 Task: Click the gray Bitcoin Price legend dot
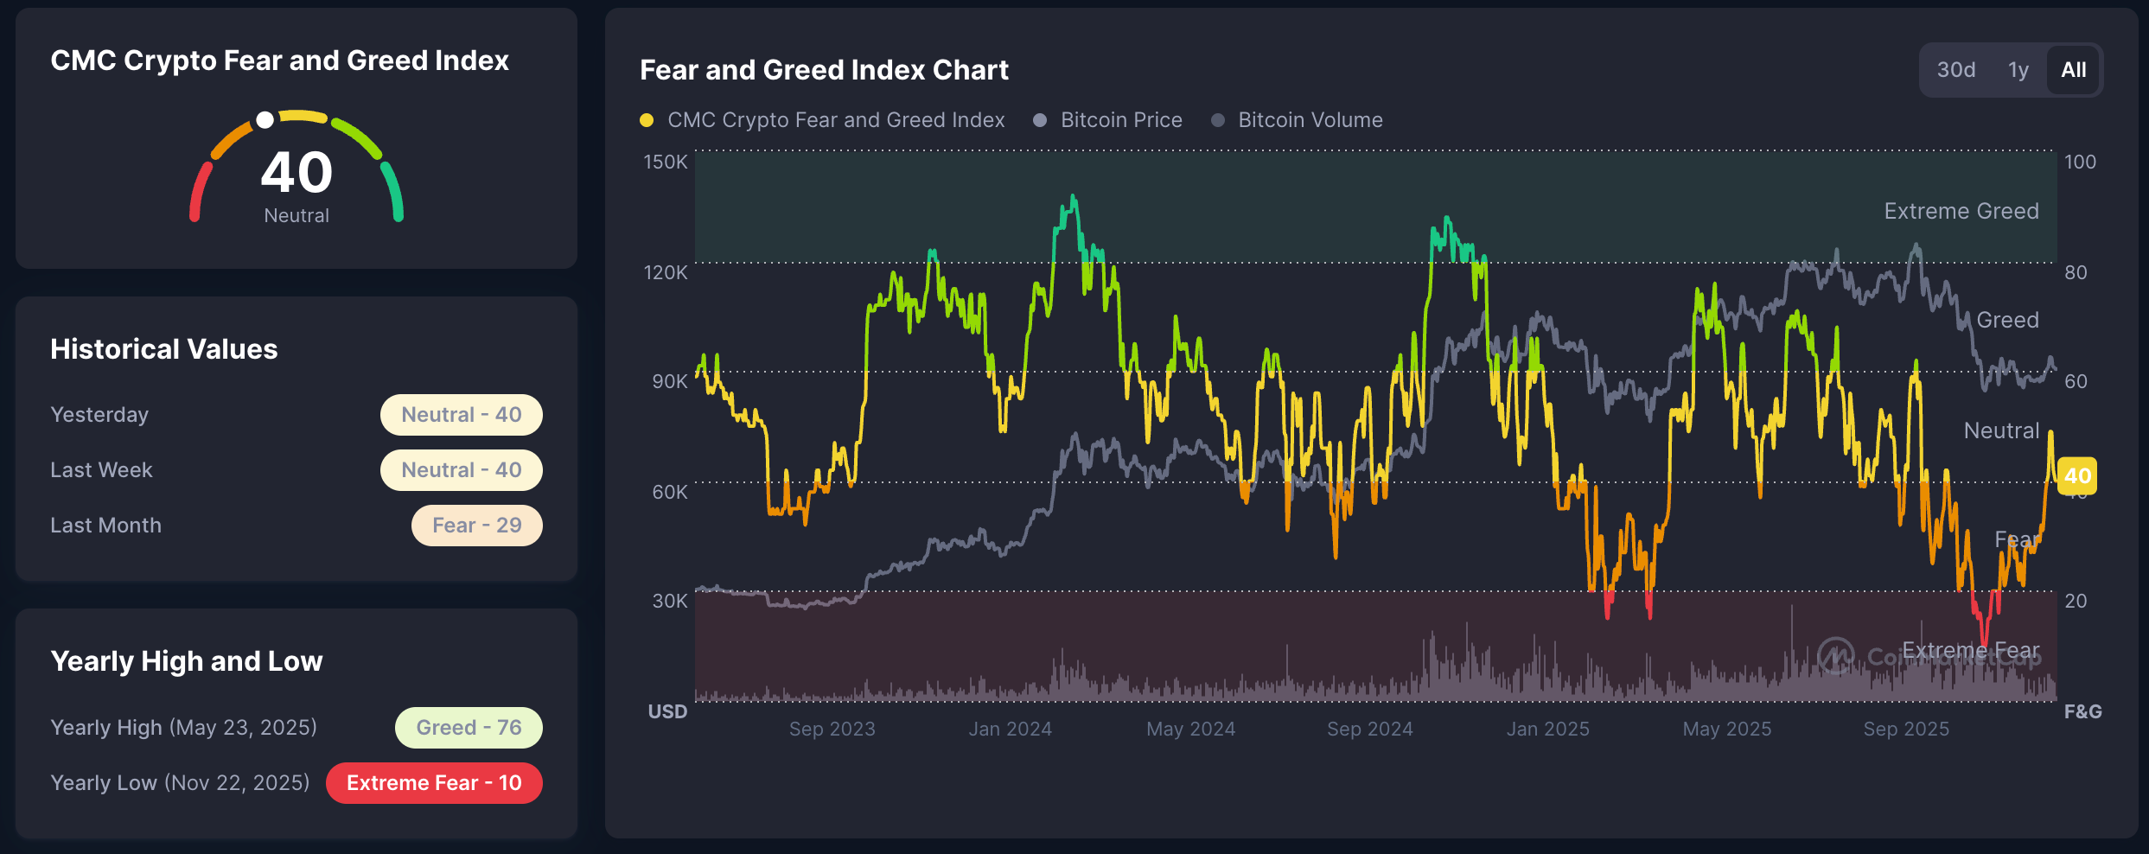tap(1040, 120)
